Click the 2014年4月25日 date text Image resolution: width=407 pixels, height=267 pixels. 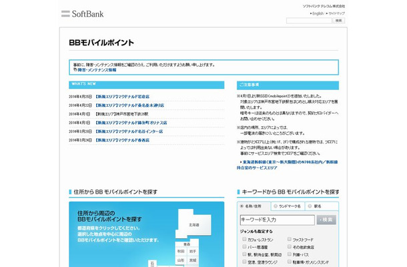[81, 97]
